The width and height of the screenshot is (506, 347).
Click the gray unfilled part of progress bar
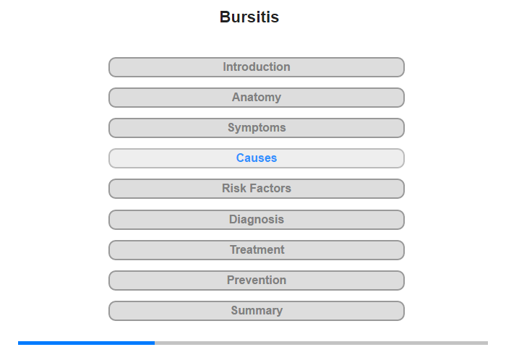(321, 343)
